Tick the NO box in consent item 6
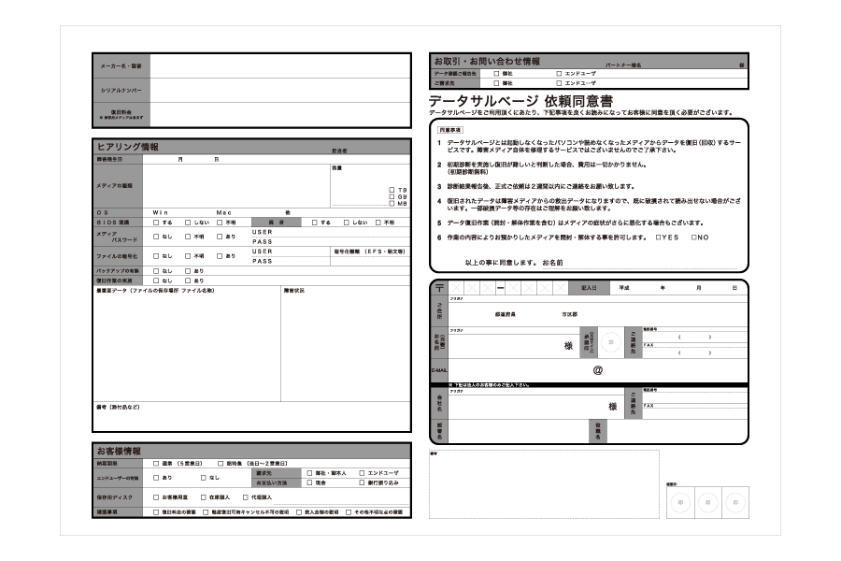The height and width of the screenshot is (561, 841). (x=693, y=237)
